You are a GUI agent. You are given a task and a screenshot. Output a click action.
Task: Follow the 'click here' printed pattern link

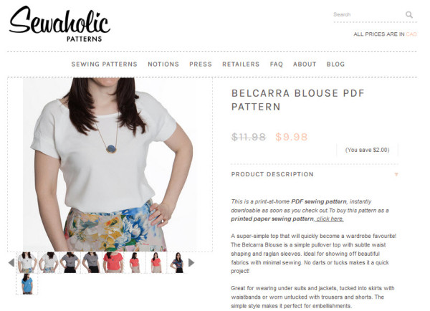330,219
